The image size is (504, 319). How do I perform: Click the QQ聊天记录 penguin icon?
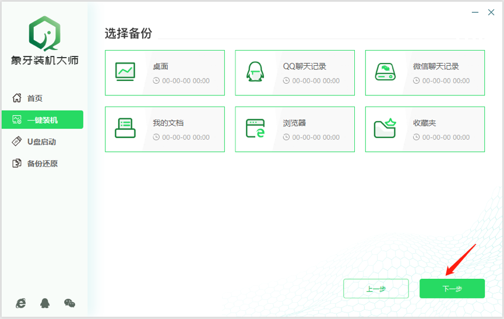[x=255, y=72]
